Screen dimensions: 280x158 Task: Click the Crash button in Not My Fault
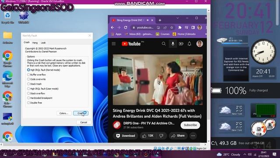tap(80, 113)
